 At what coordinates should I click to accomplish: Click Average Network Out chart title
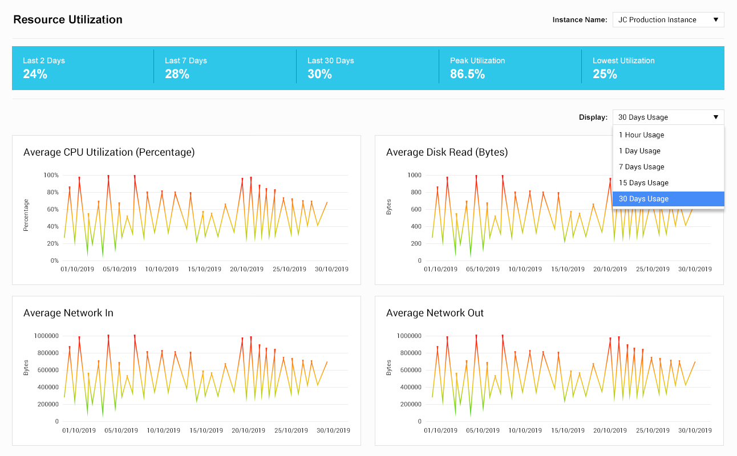(x=435, y=313)
